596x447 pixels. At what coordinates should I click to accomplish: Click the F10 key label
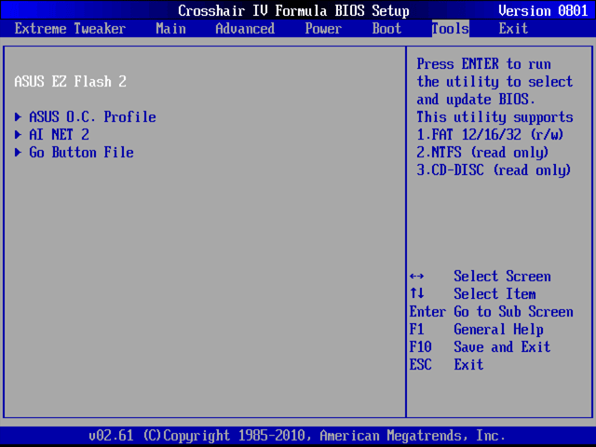point(420,347)
